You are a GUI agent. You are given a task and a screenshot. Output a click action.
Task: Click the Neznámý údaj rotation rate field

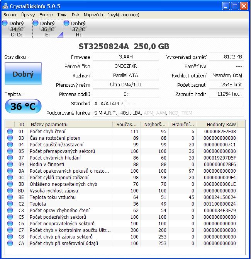pos(226,75)
